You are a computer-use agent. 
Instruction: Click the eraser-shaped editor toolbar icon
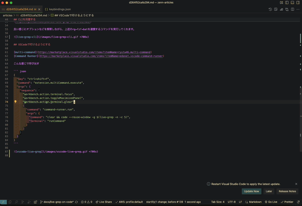tap(281, 9)
